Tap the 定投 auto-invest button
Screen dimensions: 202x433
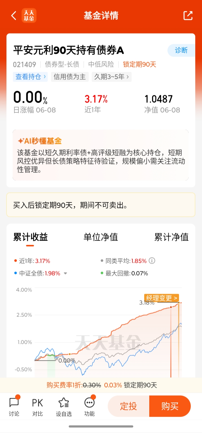pyautogui.click(x=128, y=406)
